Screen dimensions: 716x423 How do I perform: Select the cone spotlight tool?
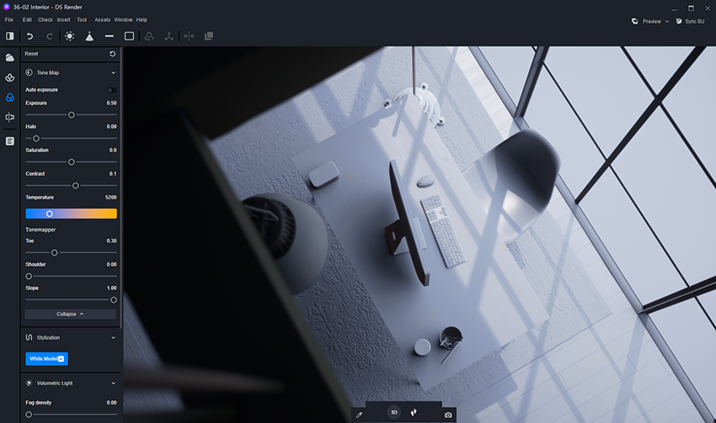coord(89,36)
